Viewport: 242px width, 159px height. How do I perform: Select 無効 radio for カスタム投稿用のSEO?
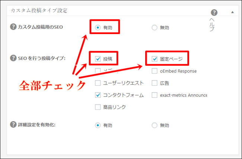(x=155, y=27)
